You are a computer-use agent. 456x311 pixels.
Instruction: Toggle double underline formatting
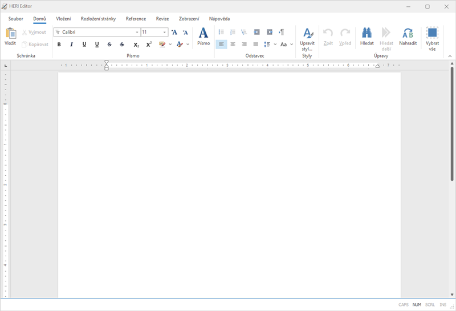pos(97,45)
